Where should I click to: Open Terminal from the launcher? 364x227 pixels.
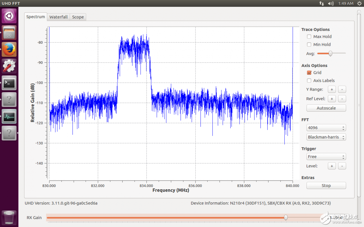[9, 83]
